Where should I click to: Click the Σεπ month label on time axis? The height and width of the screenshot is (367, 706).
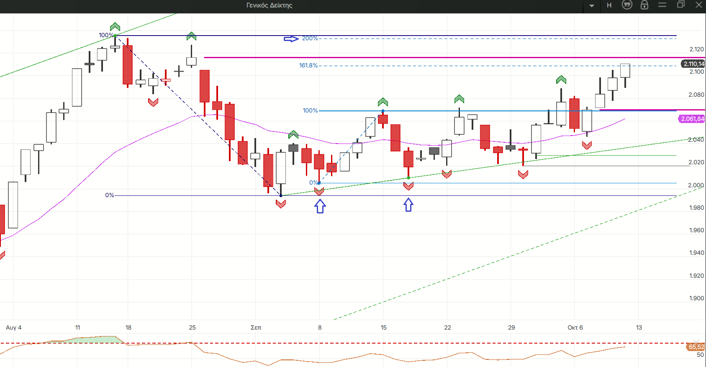pyautogui.click(x=256, y=328)
